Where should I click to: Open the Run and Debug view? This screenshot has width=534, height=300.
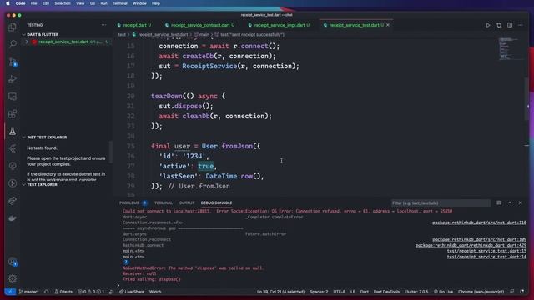[x=13, y=79]
